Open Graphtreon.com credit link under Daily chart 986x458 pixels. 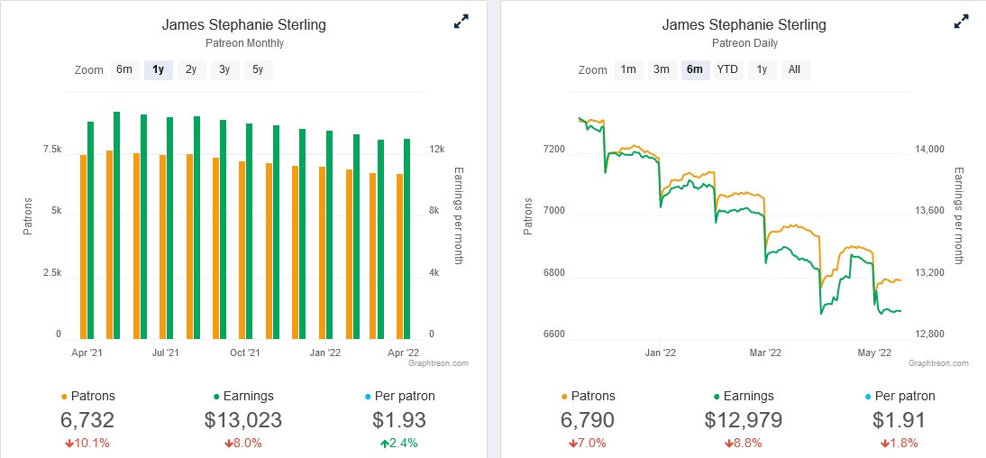938,363
